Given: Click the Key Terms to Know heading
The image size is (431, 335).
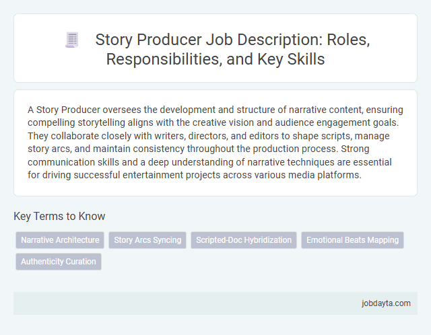Looking at the screenshot, I should pyautogui.click(x=59, y=216).
